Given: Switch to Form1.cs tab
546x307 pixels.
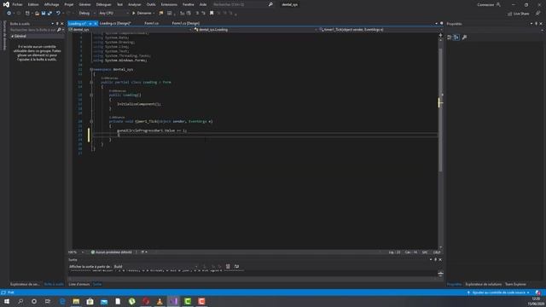Looking at the screenshot, I should [152, 23].
